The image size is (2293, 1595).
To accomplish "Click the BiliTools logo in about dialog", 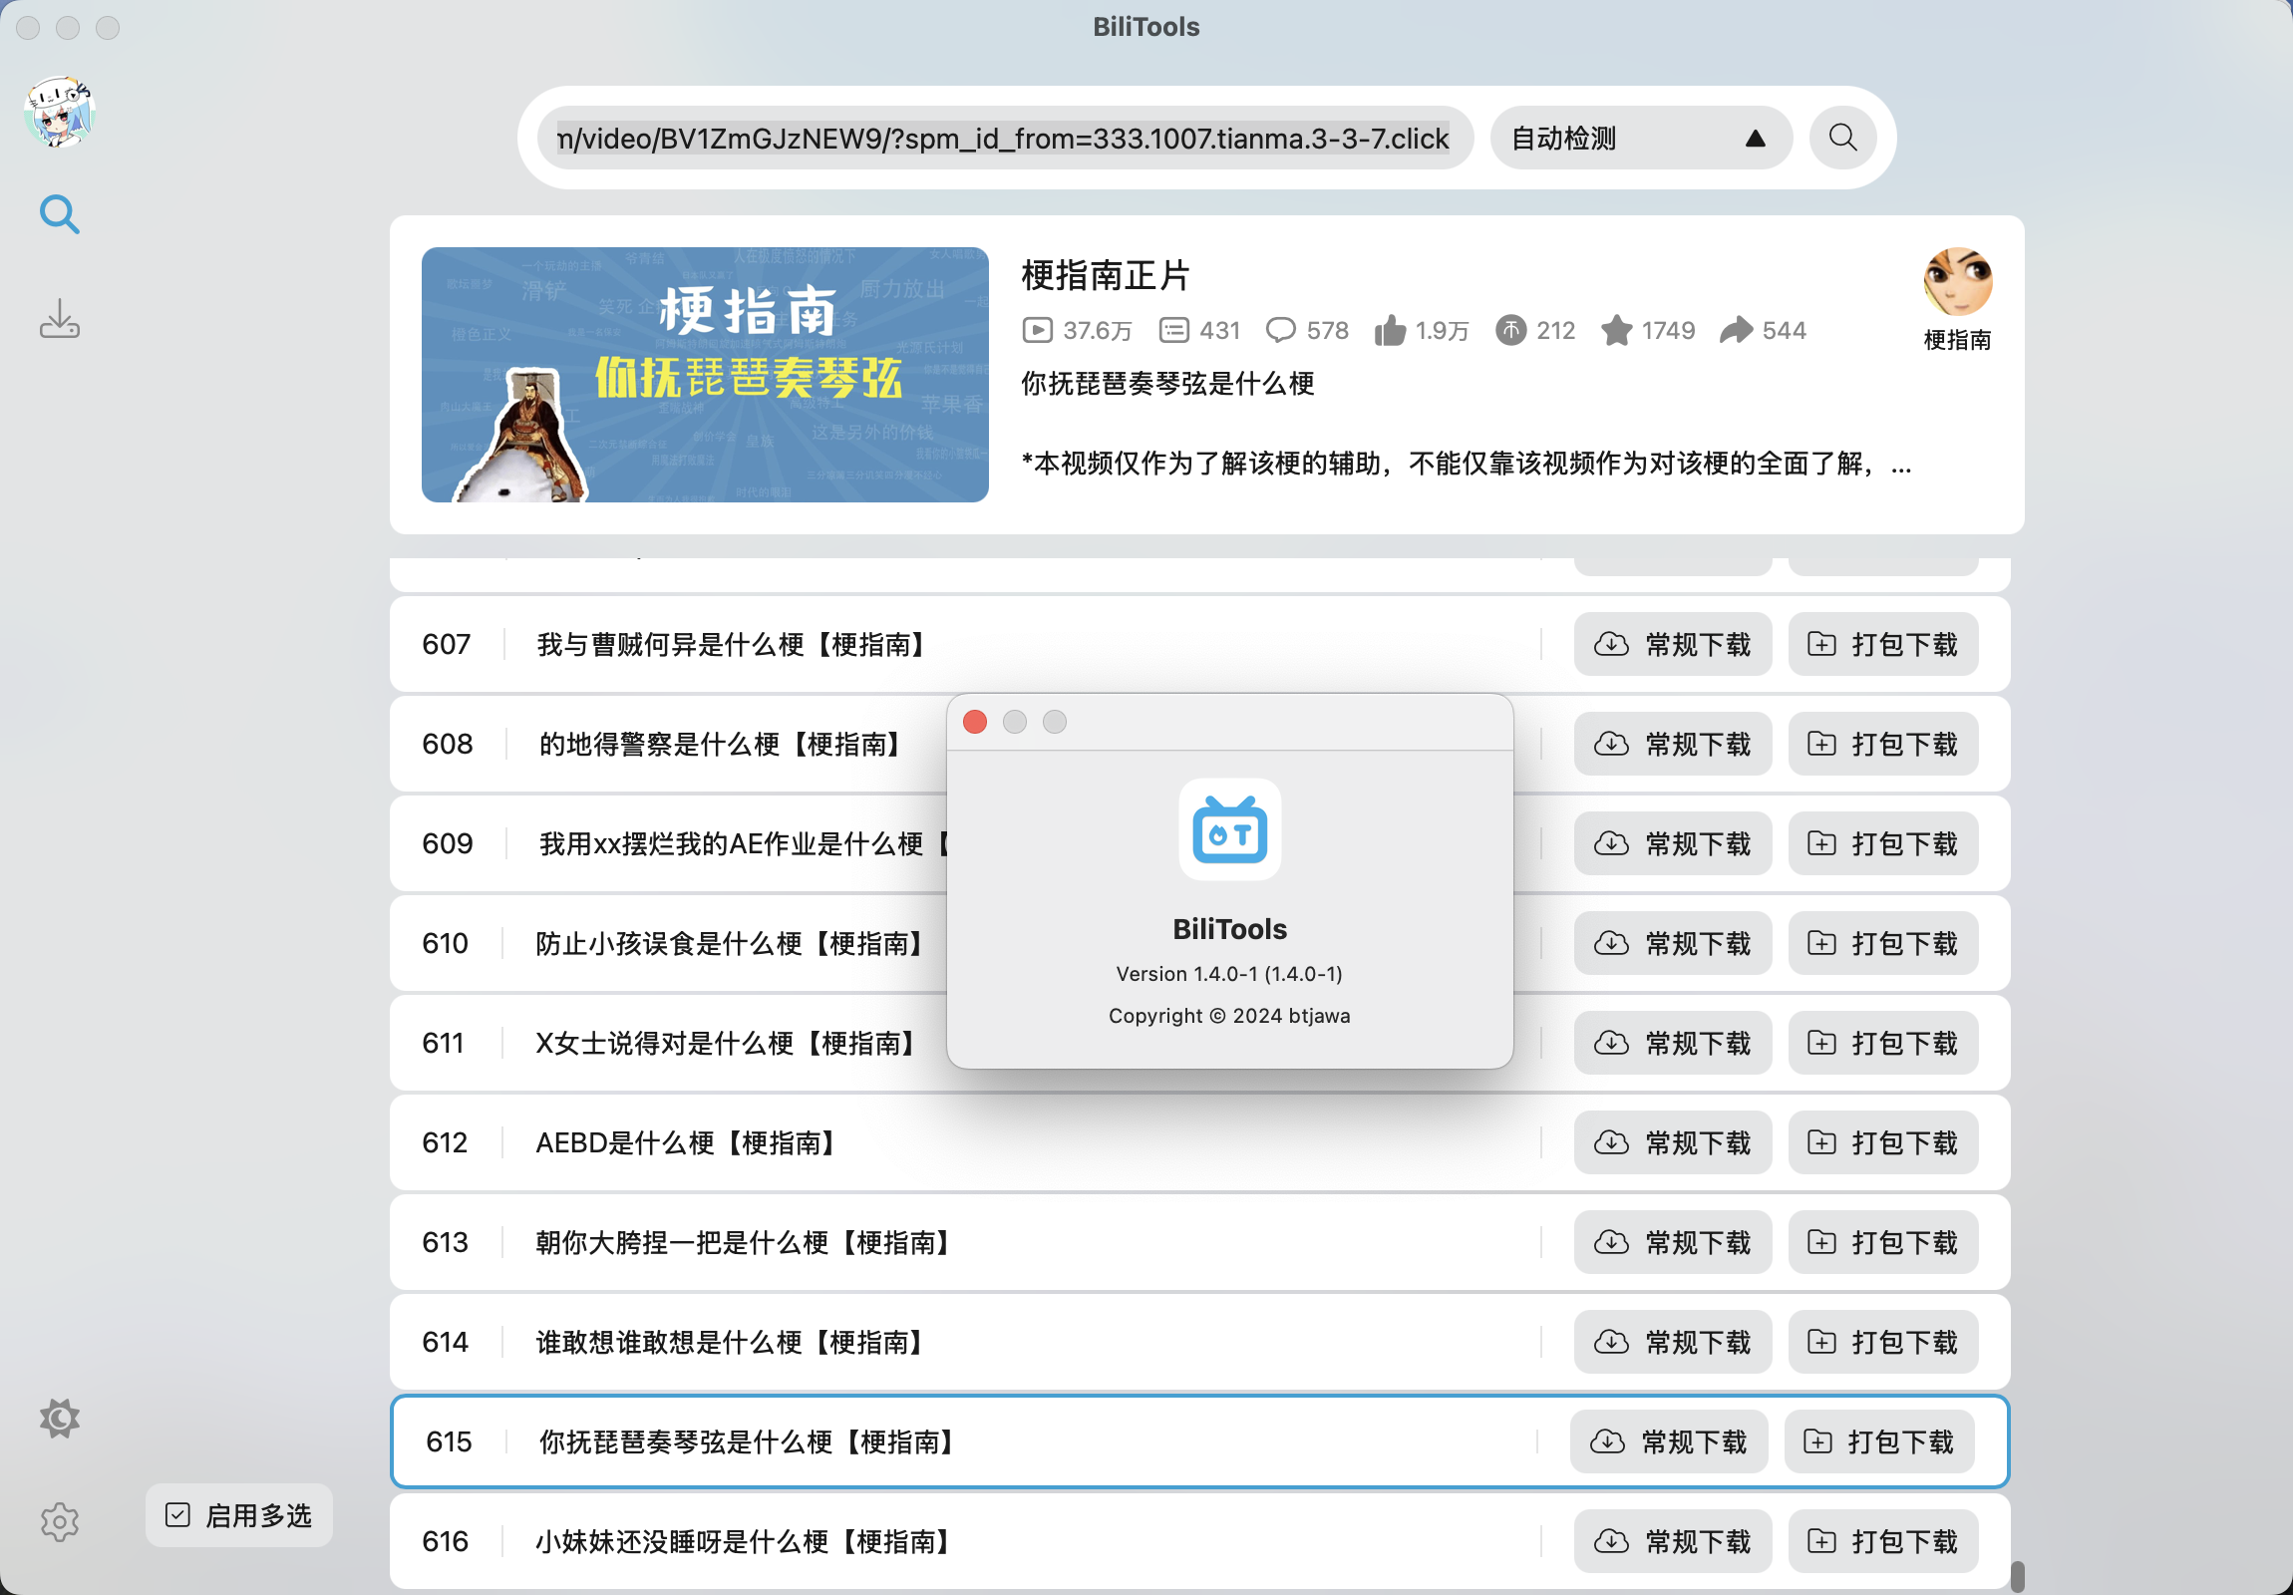I will (1229, 830).
